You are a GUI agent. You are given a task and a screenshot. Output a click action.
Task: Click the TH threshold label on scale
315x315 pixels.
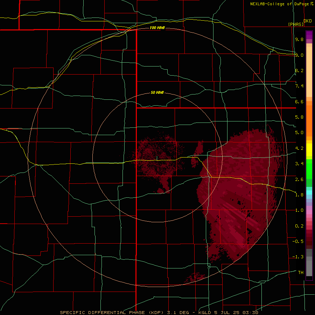pos(301,273)
